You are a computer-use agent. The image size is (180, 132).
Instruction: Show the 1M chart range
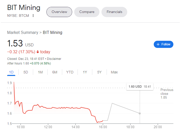40,72
